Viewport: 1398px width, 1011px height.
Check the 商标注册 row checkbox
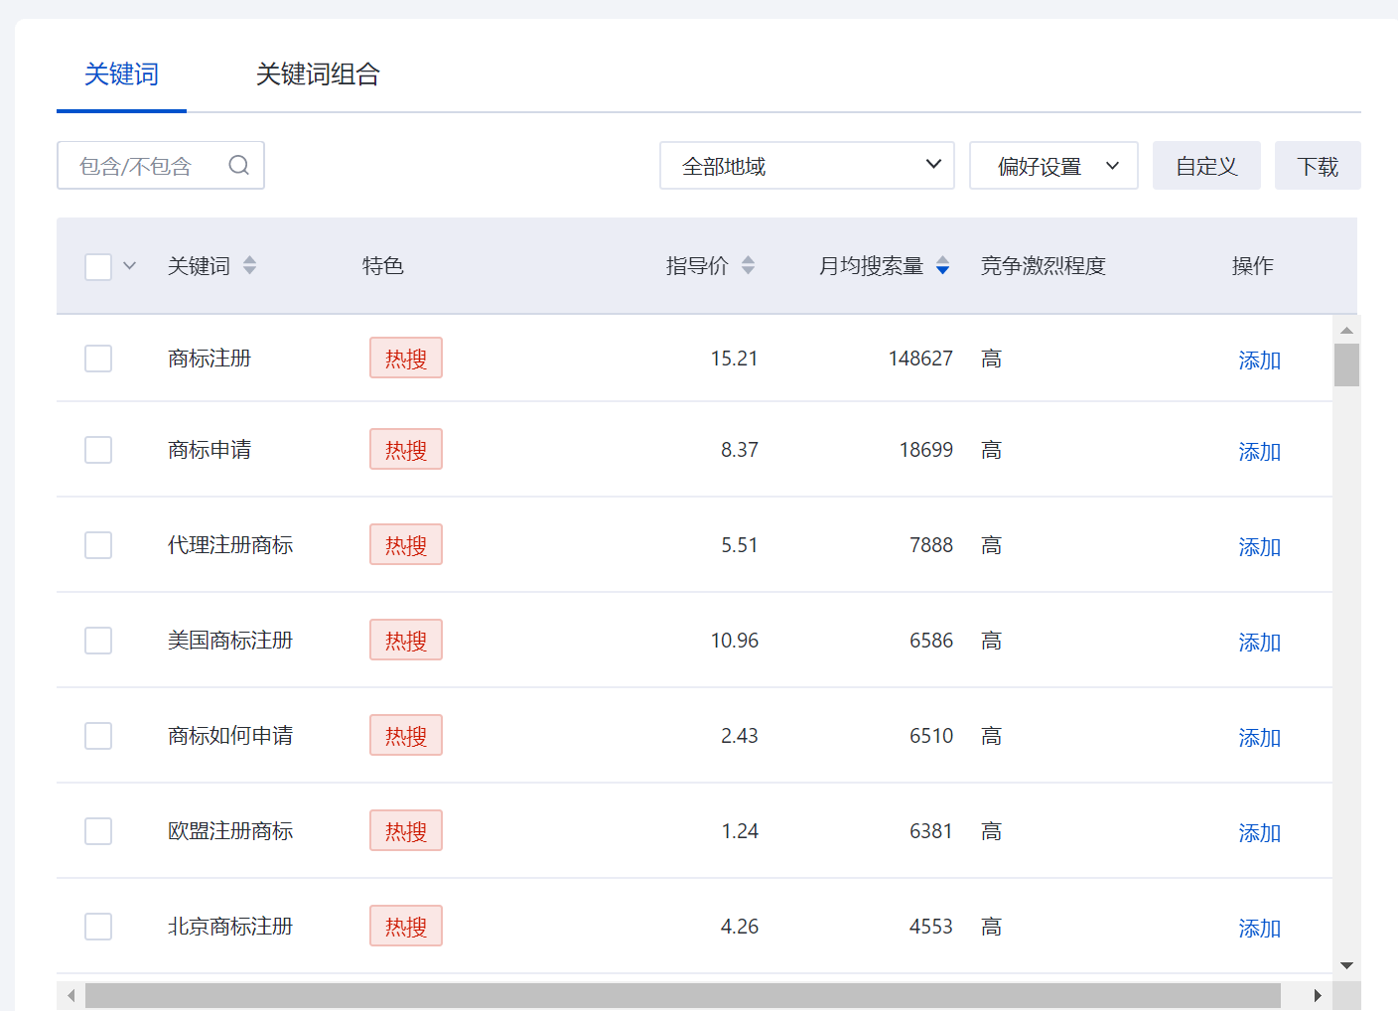pyautogui.click(x=98, y=359)
